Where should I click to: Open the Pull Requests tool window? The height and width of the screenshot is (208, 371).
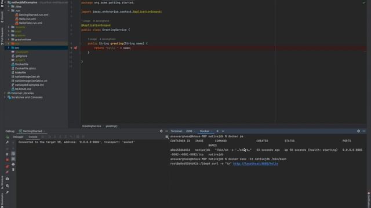[2, 36]
